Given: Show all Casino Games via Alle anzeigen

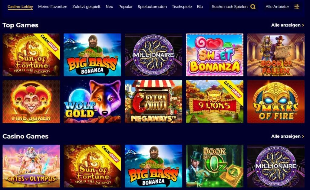Looking at the screenshot, I should pos(288,136).
